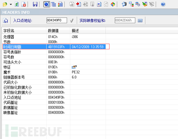
Task: Click the checksum field showing 00042D66h
Action: click(125, 20)
